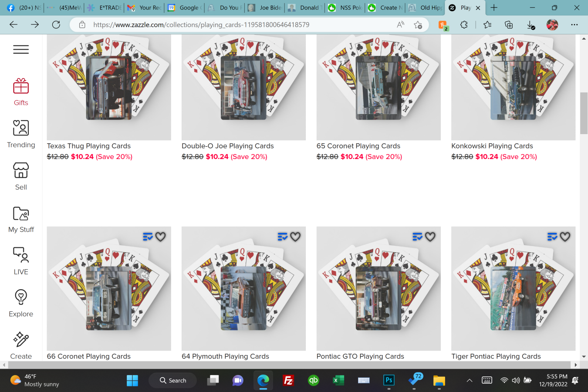This screenshot has height=392, width=588.
Task: Like the 66 Coronet Playing Cards
Action: pos(161,237)
